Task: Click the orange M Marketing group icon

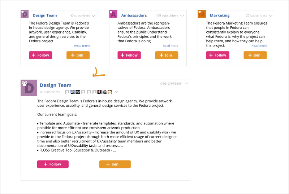Action: tap(202, 14)
